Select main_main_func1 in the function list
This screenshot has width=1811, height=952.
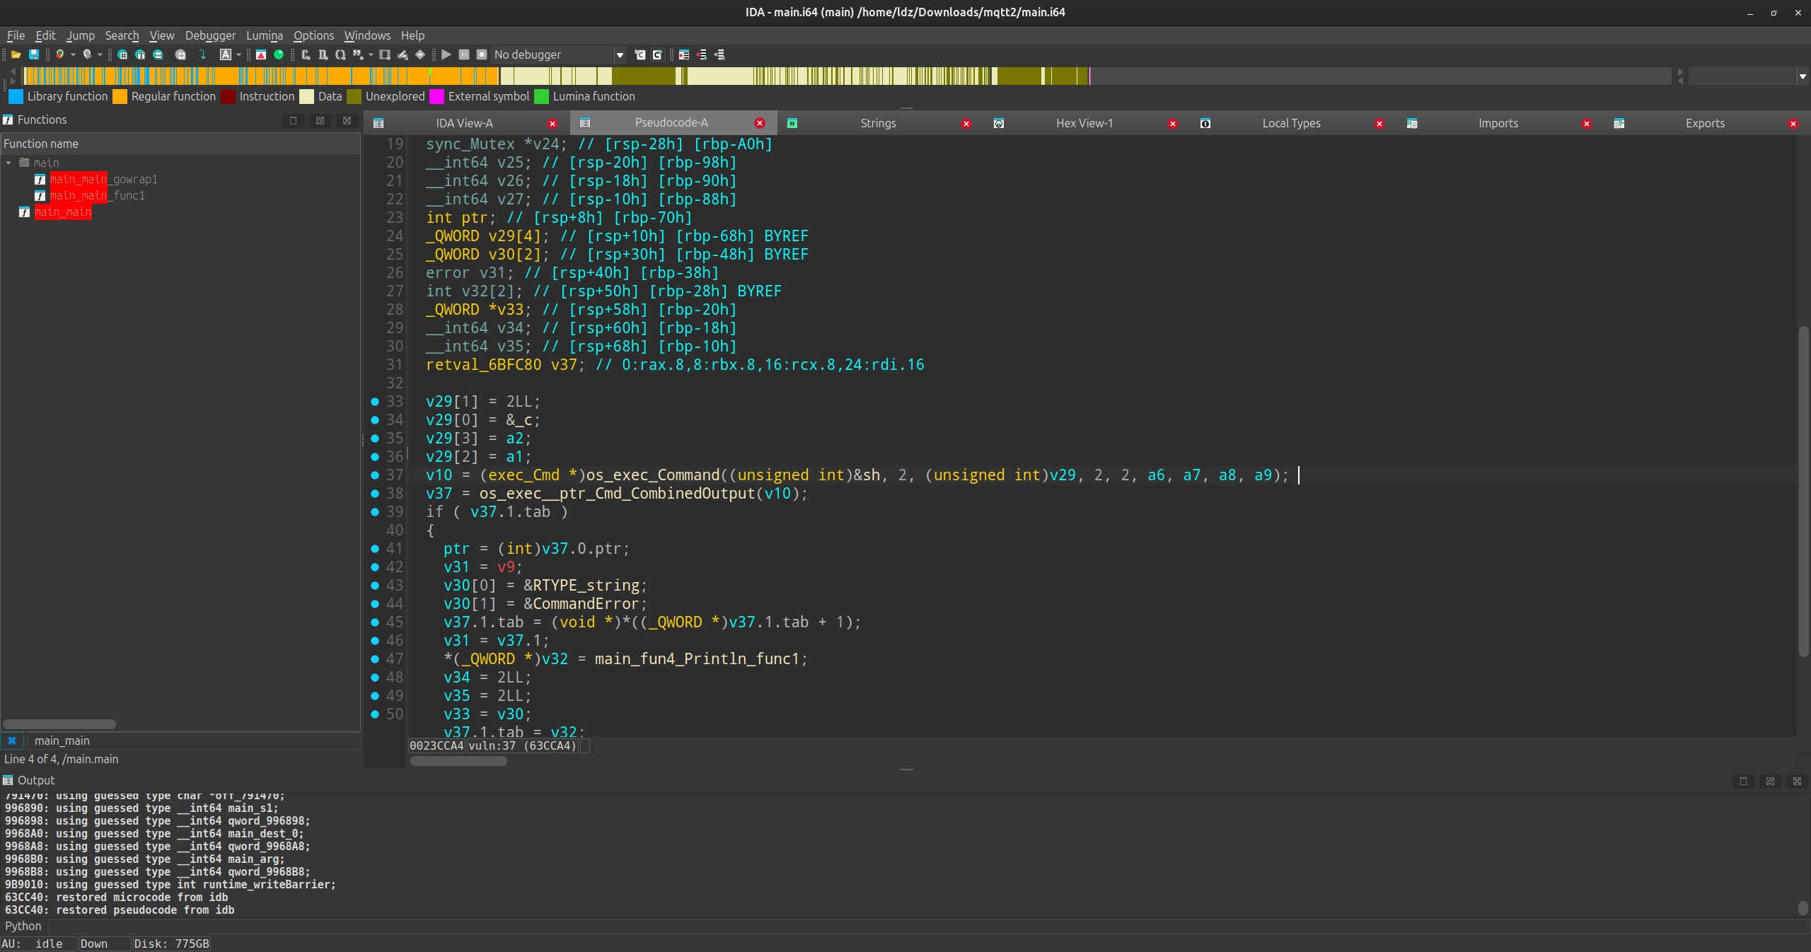[97, 196]
